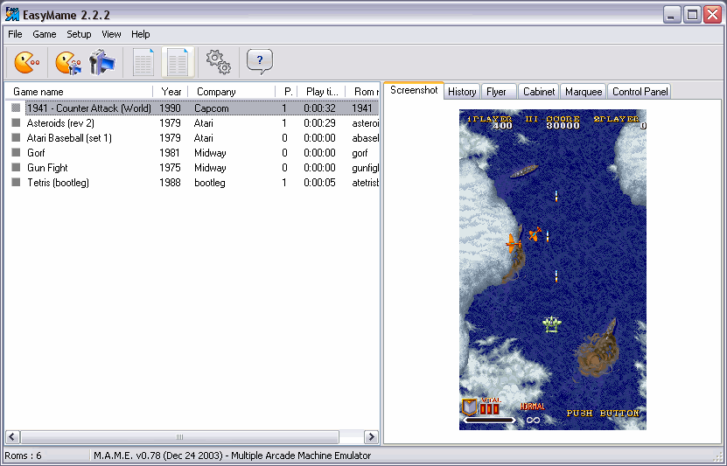Click the Roms : 6 status text
Image resolution: width=727 pixels, height=466 pixels.
[x=23, y=456]
